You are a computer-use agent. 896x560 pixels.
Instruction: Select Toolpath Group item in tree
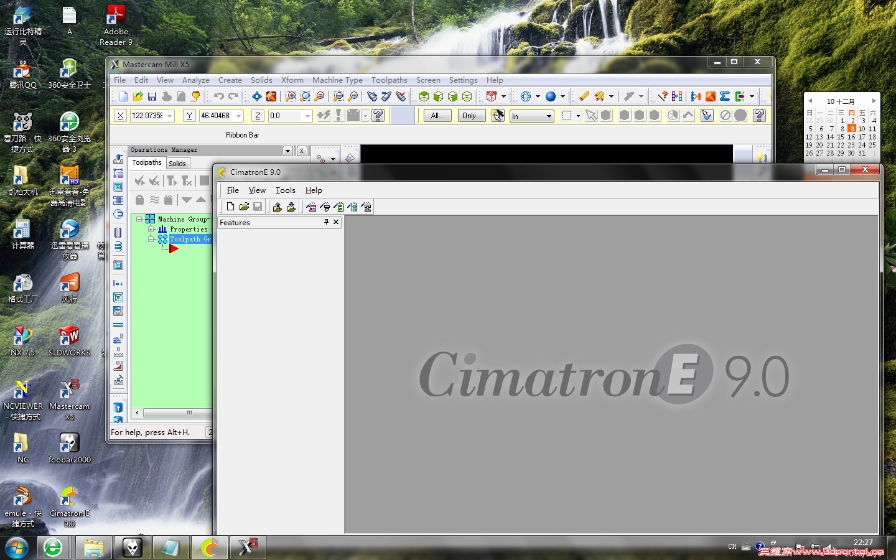[x=190, y=239]
